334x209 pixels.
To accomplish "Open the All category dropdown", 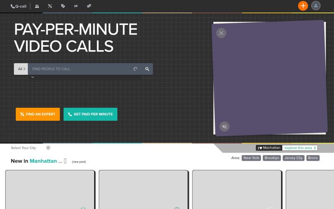I will pos(21,69).
